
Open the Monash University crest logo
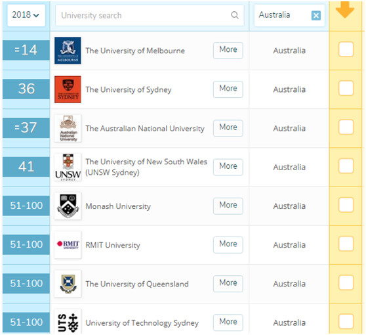click(68, 206)
